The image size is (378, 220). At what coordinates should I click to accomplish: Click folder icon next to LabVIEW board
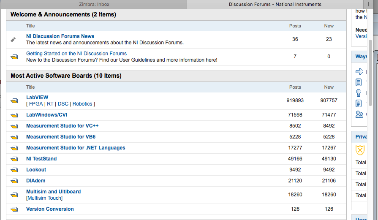(14, 101)
